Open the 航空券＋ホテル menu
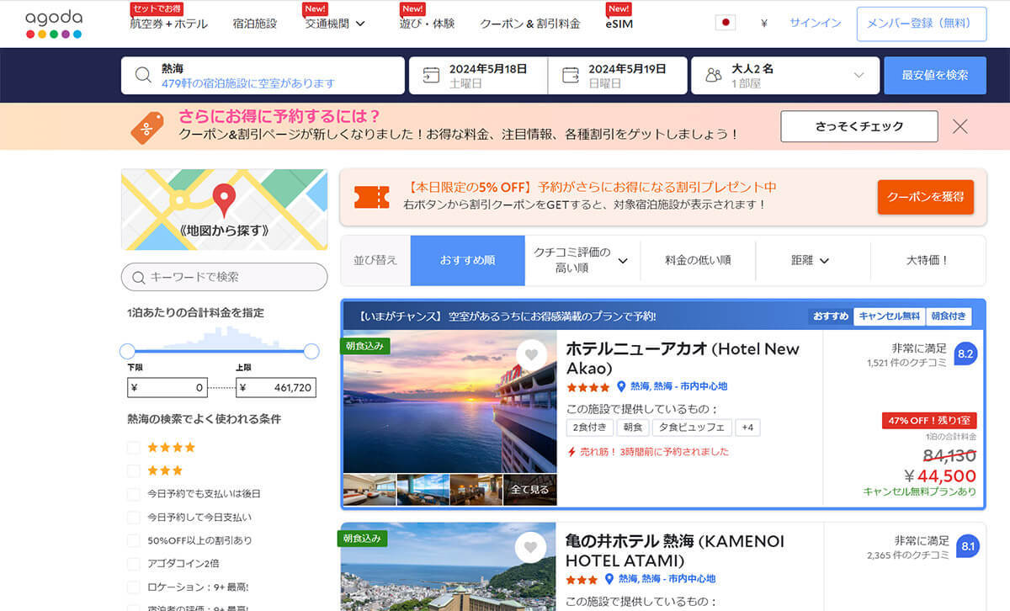Screen dimensions: 1010x611 pyautogui.click(x=168, y=24)
